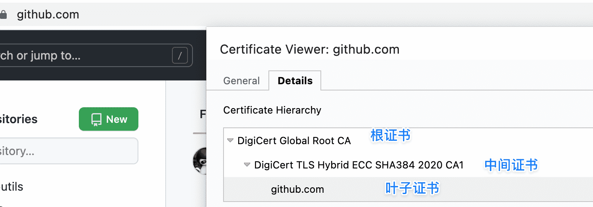The height and width of the screenshot is (207, 593).
Task: Collapse the DigiCert Global Root CA triangle
Action: pyautogui.click(x=230, y=141)
